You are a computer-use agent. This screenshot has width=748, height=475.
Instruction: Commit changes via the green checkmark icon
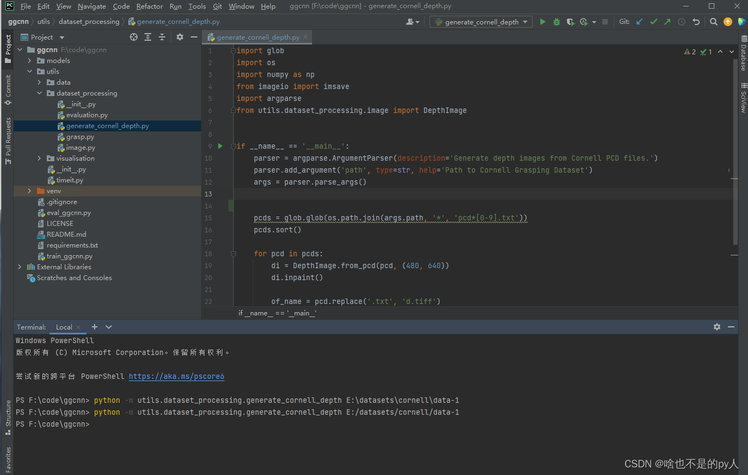click(652, 22)
